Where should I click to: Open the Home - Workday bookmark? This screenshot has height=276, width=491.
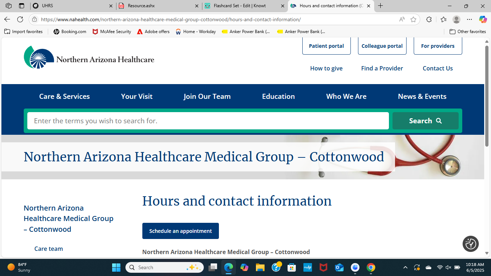tap(196, 32)
